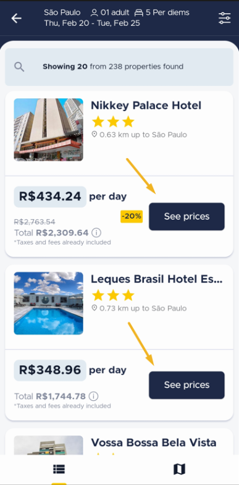Tap the back arrow icon

17,19
